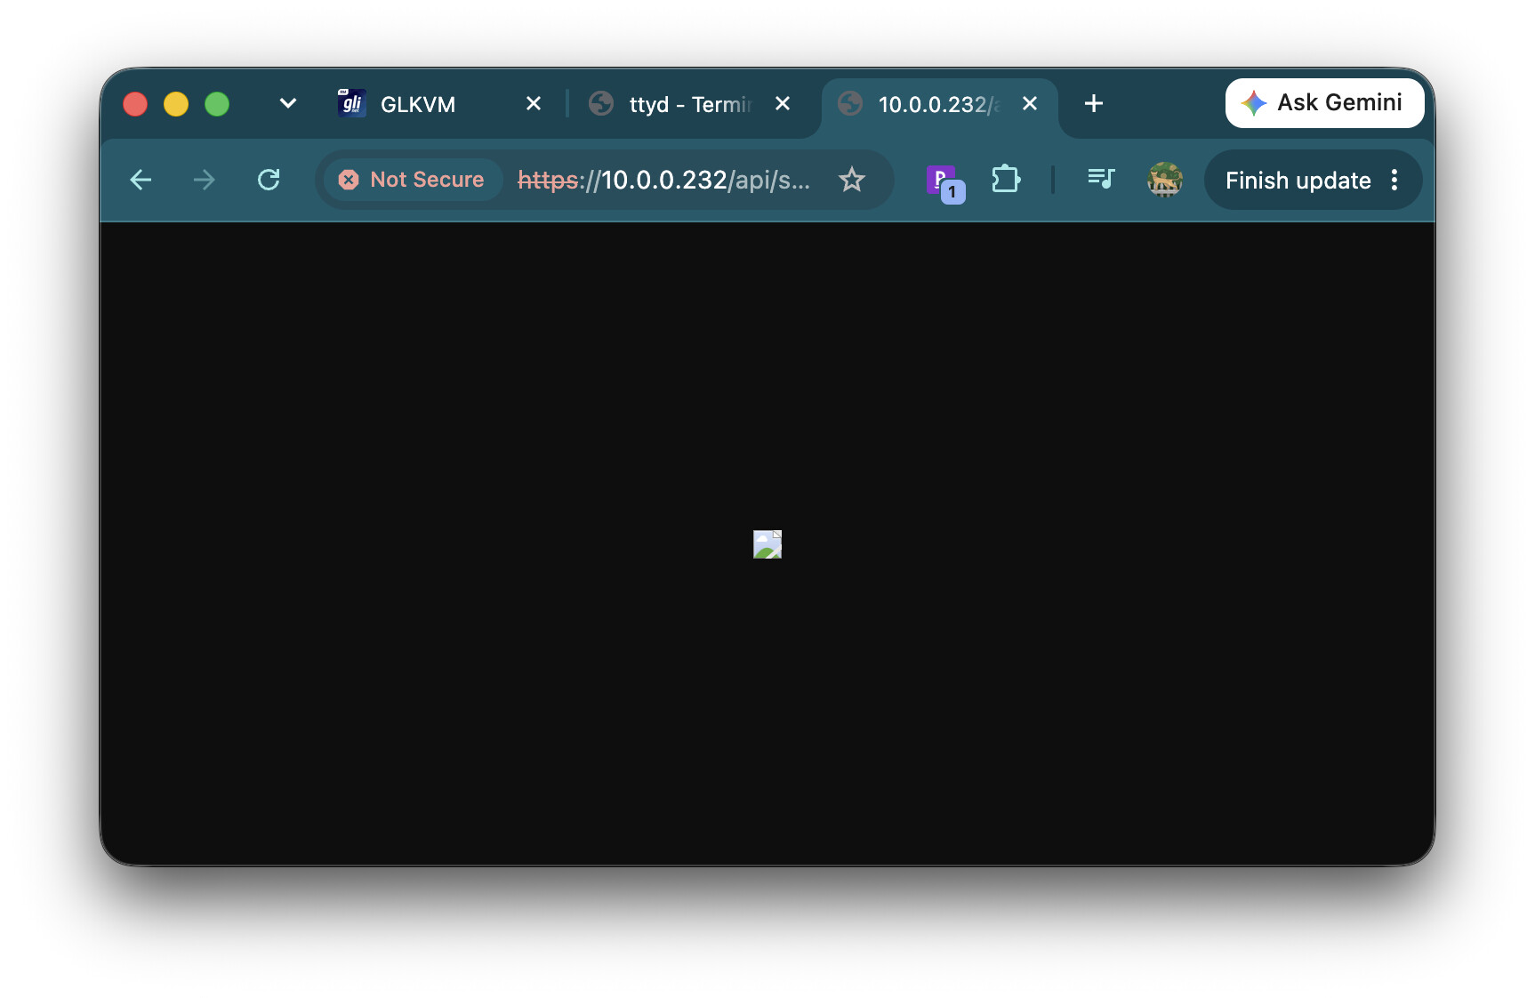The height and width of the screenshot is (998, 1535).
Task: Close the 10.0.0.232 tab
Action: point(1030,104)
